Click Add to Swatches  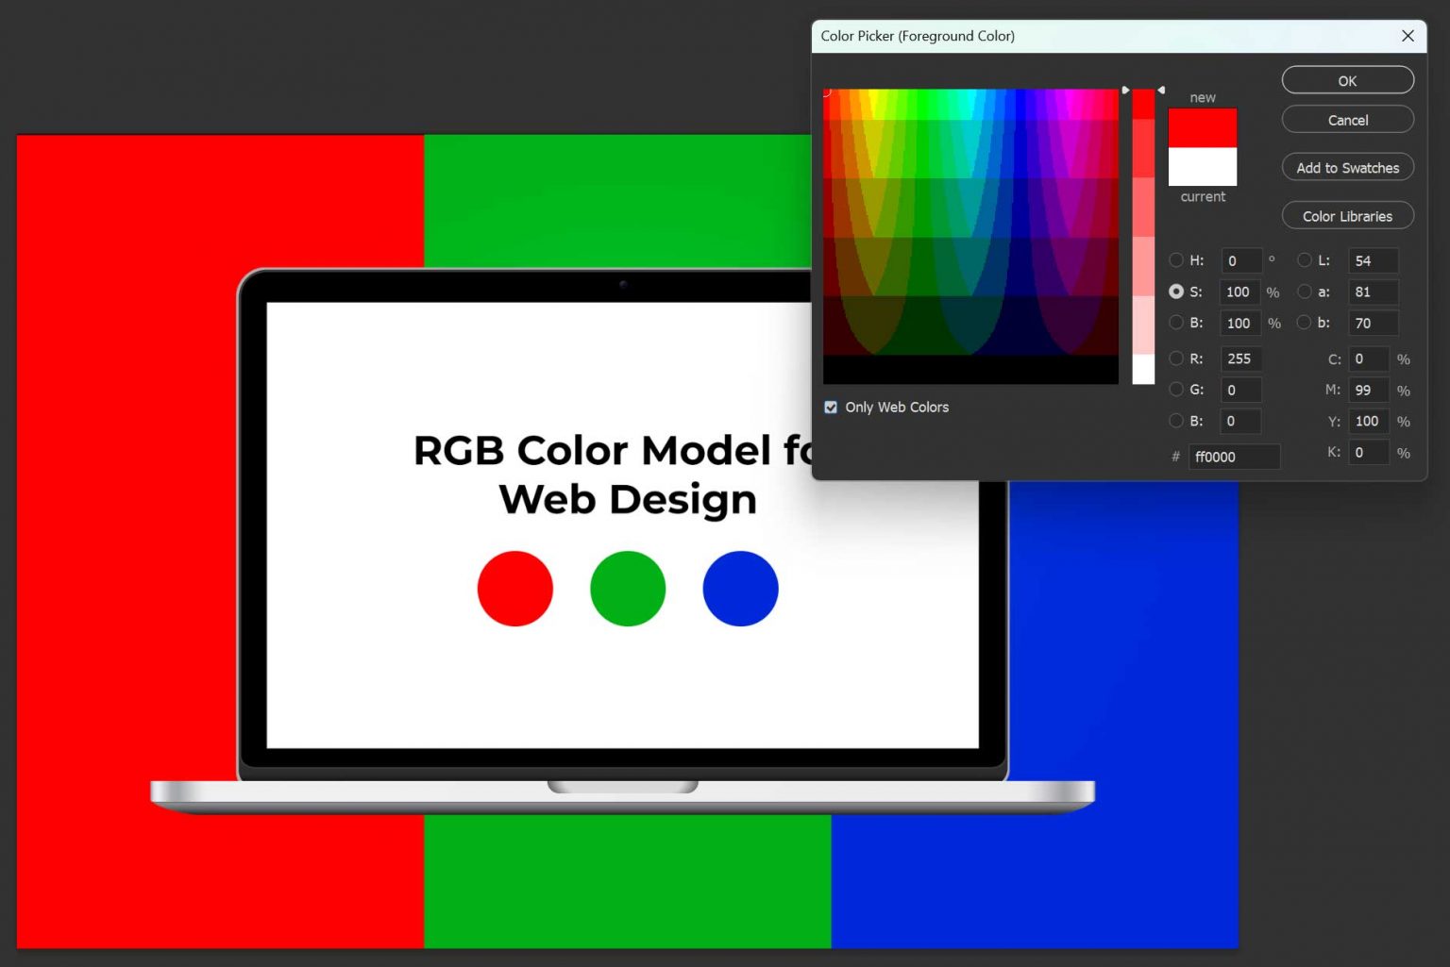1347,167
